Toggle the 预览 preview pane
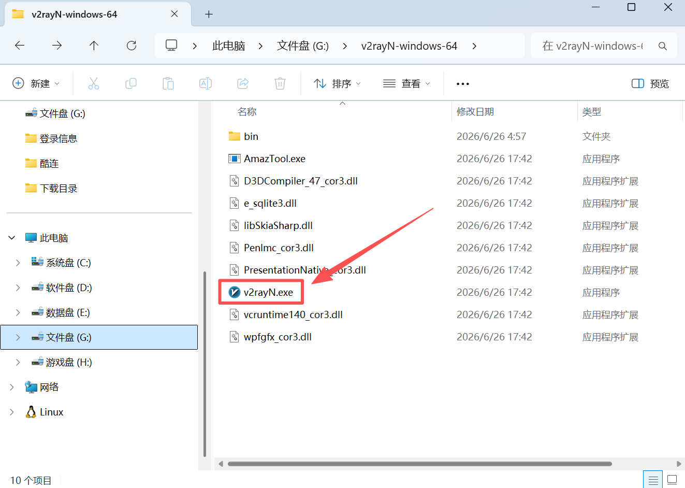This screenshot has width=685, height=488. 650,83
